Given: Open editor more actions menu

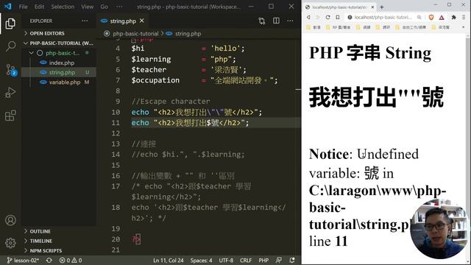Looking at the screenshot, I should [x=290, y=21].
